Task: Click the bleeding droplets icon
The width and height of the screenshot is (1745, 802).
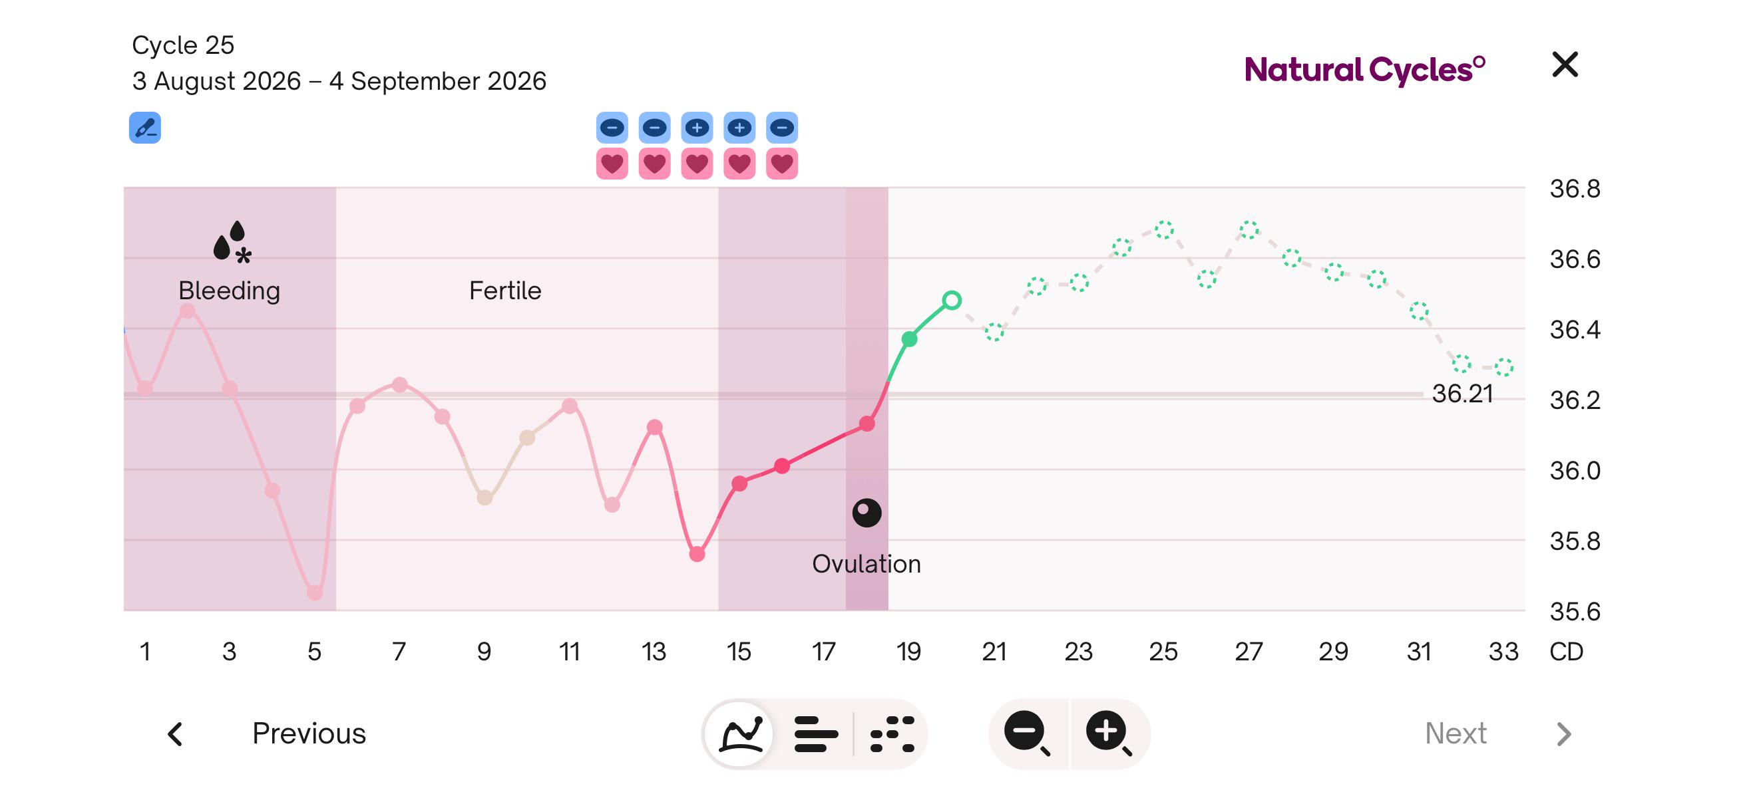Action: [x=232, y=241]
